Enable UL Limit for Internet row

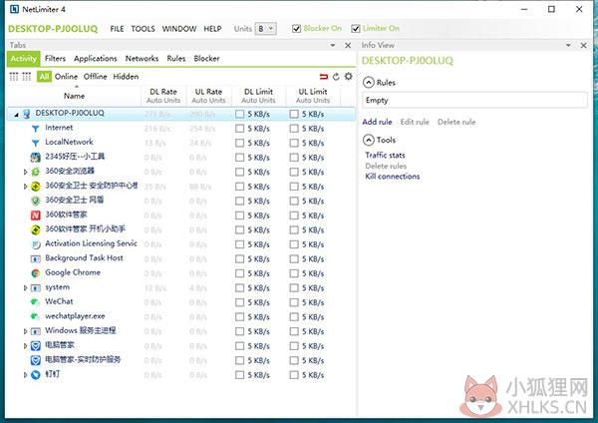[x=294, y=129]
